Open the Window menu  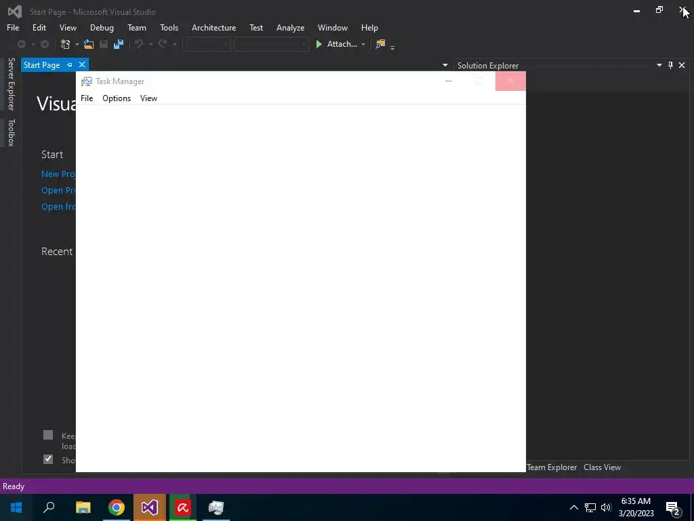(332, 27)
